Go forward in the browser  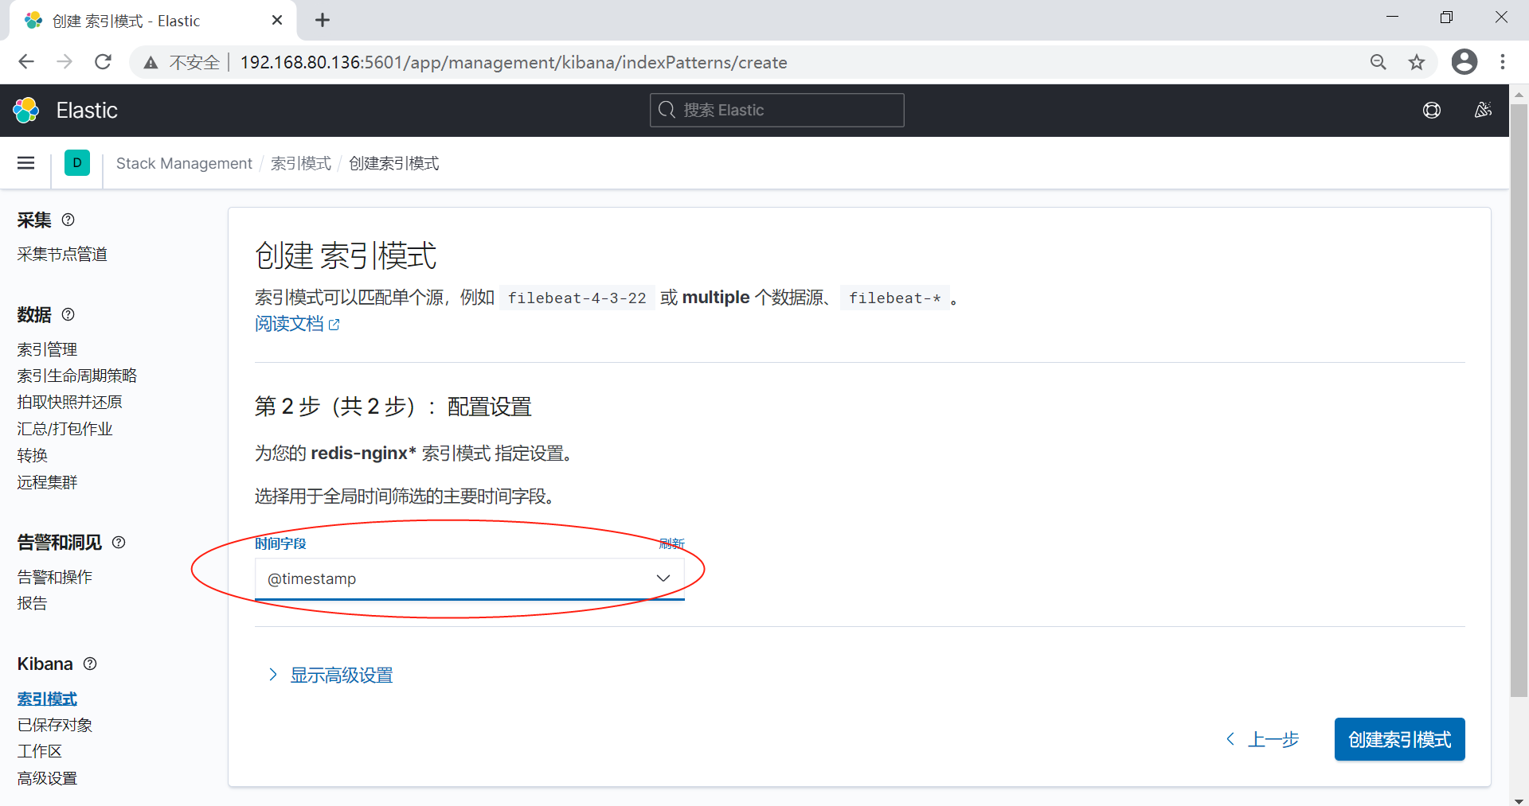[x=65, y=62]
